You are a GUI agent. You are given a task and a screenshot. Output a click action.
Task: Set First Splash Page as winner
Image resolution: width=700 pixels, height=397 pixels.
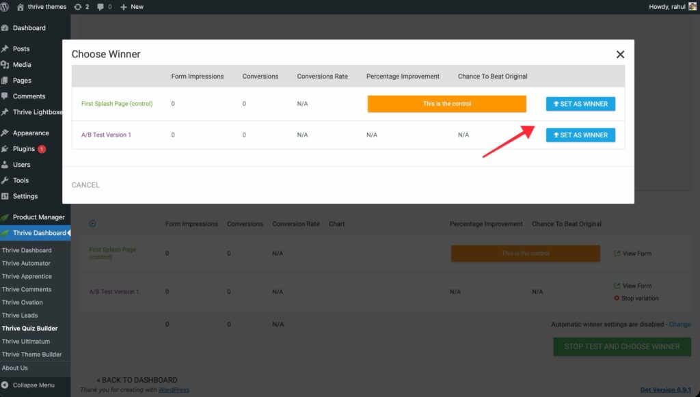click(580, 104)
